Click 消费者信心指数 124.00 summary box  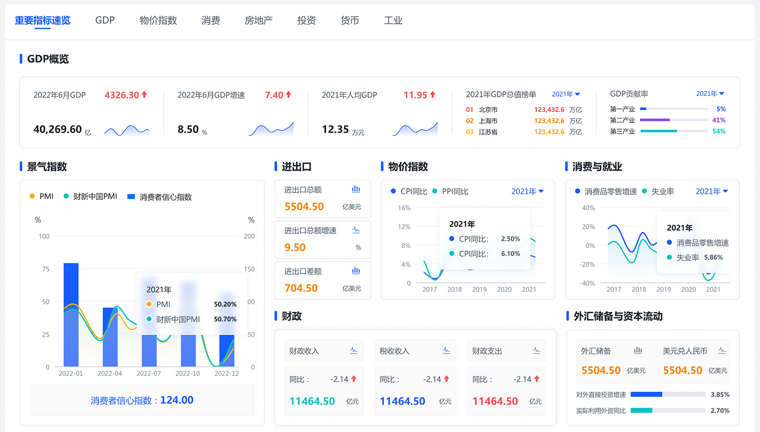tap(142, 400)
